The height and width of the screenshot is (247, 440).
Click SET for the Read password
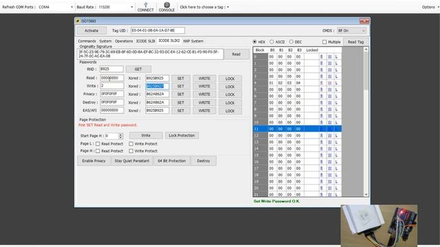point(181,78)
